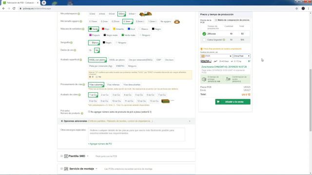312x175 pixels.
Task: Open the China Post shipping method dropdown
Action: click(x=242, y=56)
